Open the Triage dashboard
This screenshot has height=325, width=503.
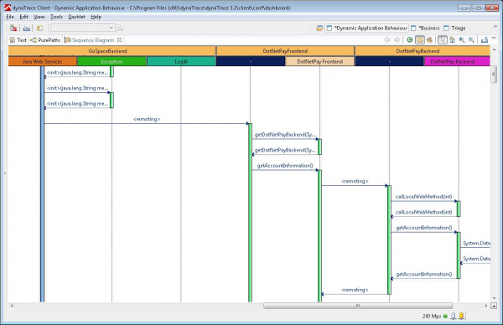click(x=454, y=28)
